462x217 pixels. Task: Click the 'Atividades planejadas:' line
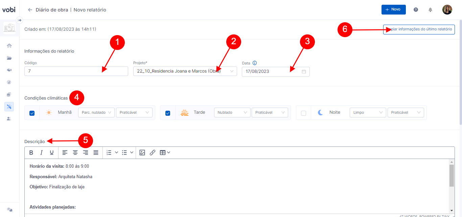pos(52,207)
